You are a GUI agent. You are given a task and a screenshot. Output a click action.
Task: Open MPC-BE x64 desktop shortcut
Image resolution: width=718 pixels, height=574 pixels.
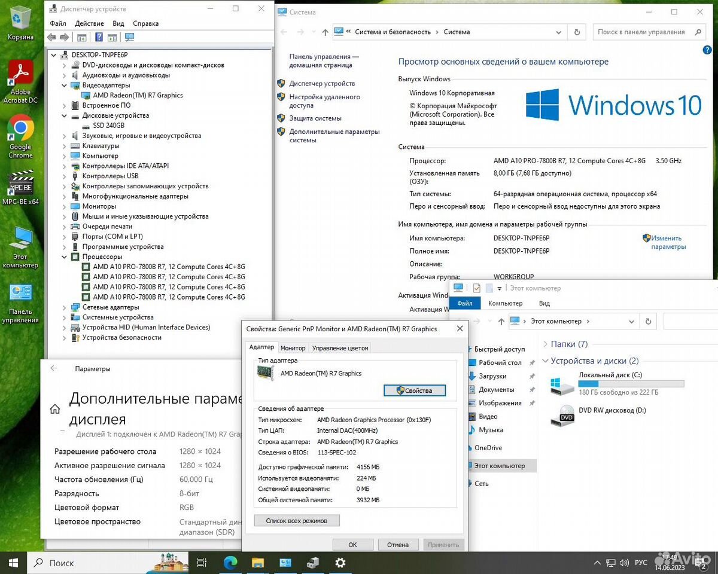tap(20, 187)
